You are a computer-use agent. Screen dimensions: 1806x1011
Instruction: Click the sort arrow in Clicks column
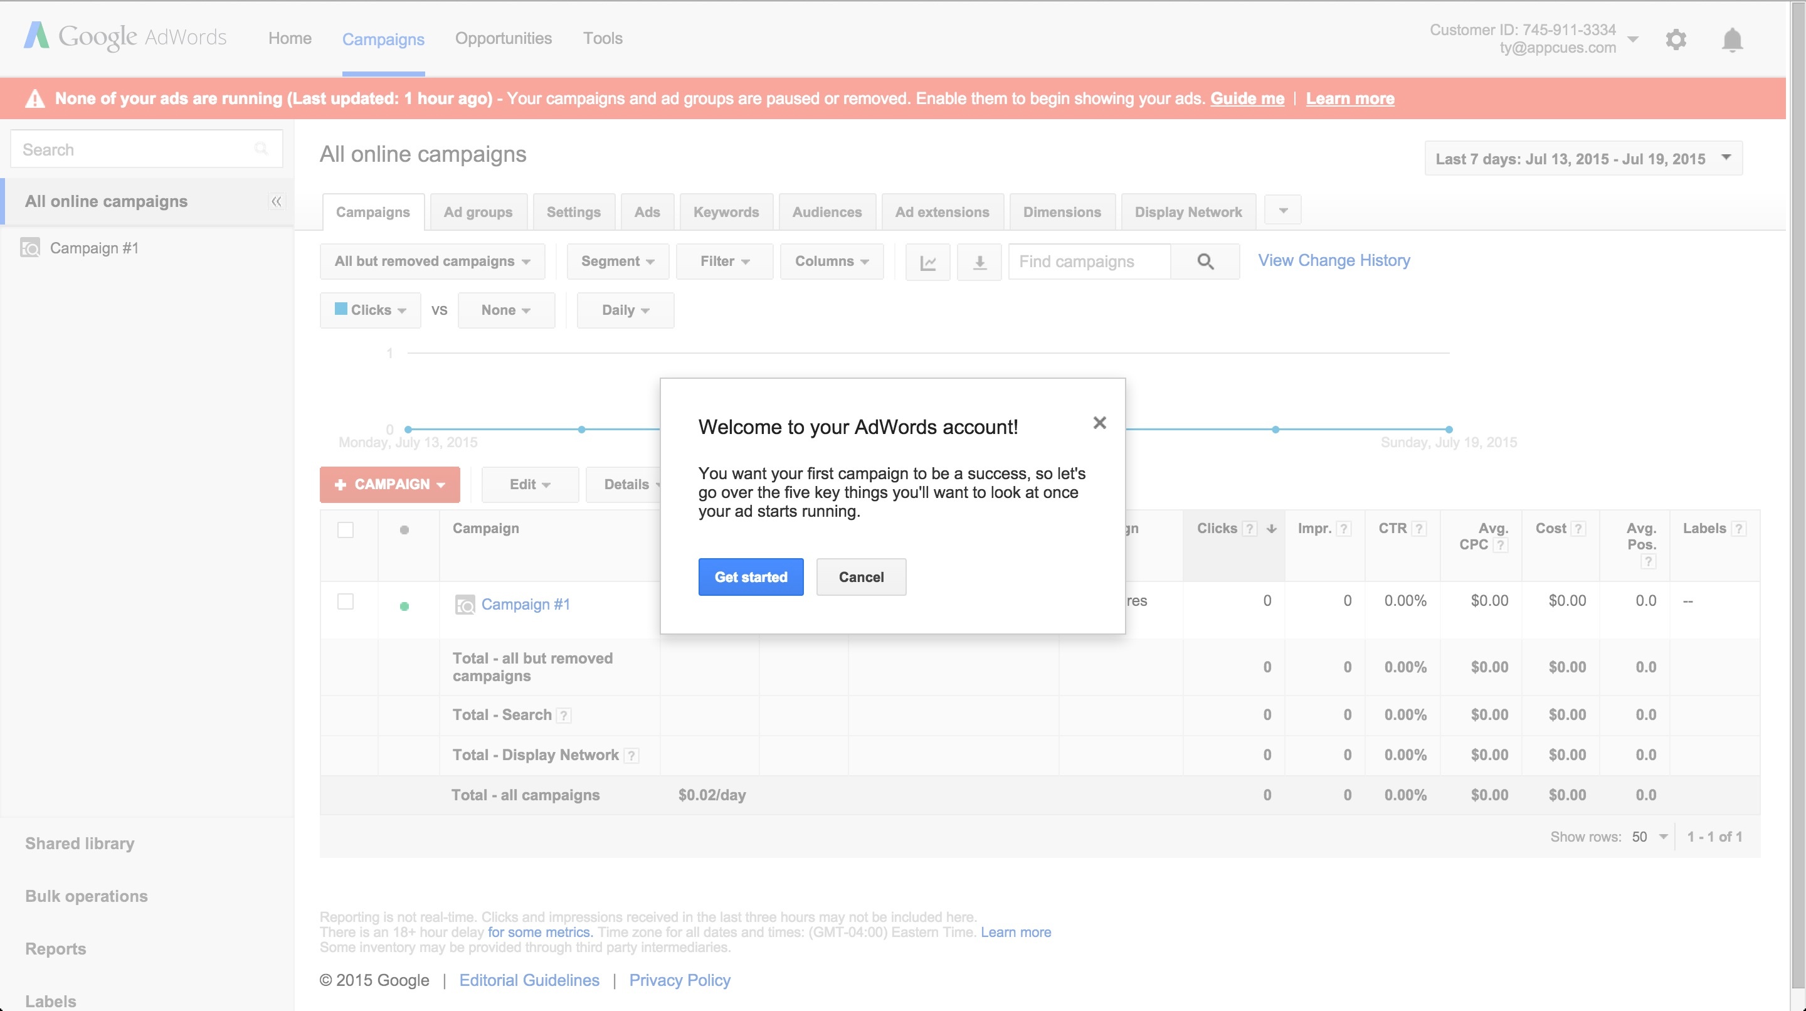tap(1271, 529)
